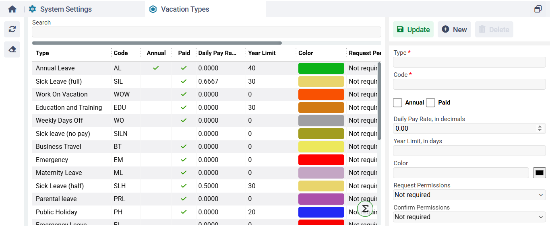Go to the Home icon
The height and width of the screenshot is (226, 550).
[12, 9]
